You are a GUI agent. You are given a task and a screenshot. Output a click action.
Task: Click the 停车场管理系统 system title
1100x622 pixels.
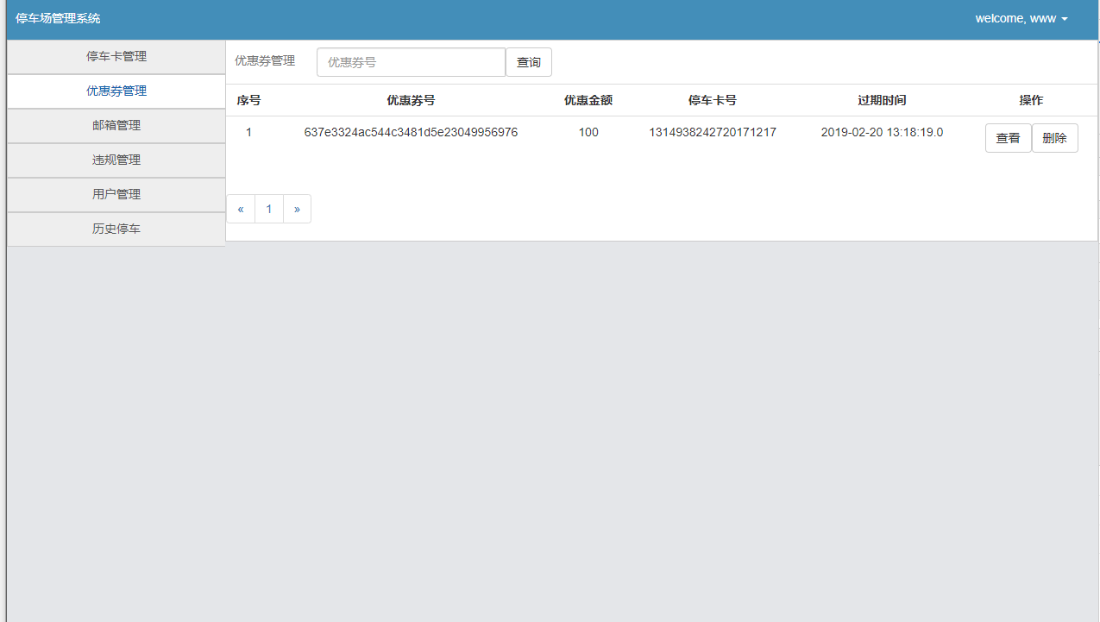(56, 17)
